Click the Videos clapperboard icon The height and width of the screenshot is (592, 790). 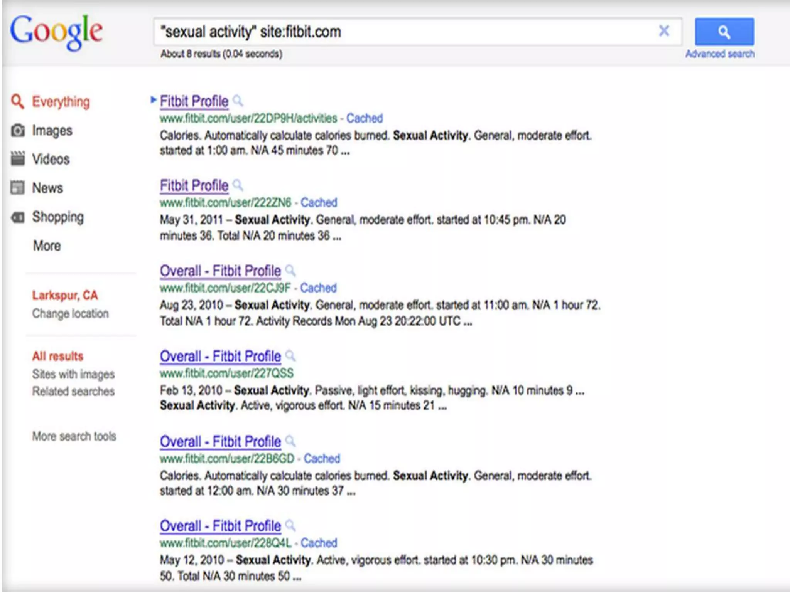(18, 159)
